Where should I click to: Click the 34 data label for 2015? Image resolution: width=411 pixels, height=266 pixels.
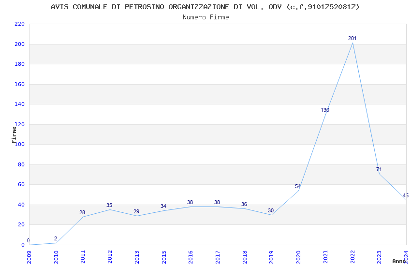coord(163,206)
